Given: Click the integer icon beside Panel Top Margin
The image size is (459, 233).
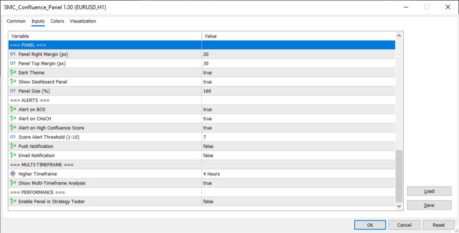Looking at the screenshot, I should point(12,63).
